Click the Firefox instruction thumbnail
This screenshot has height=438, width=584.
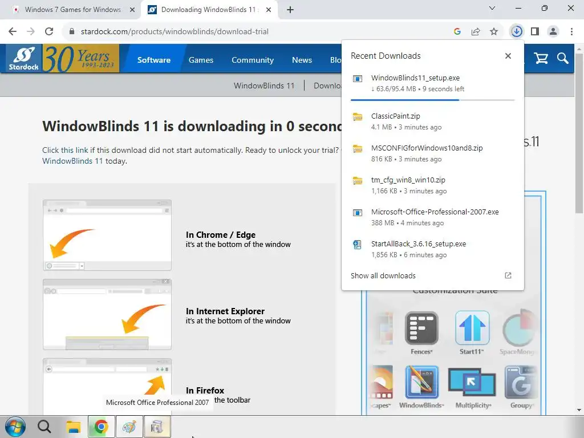(107, 387)
